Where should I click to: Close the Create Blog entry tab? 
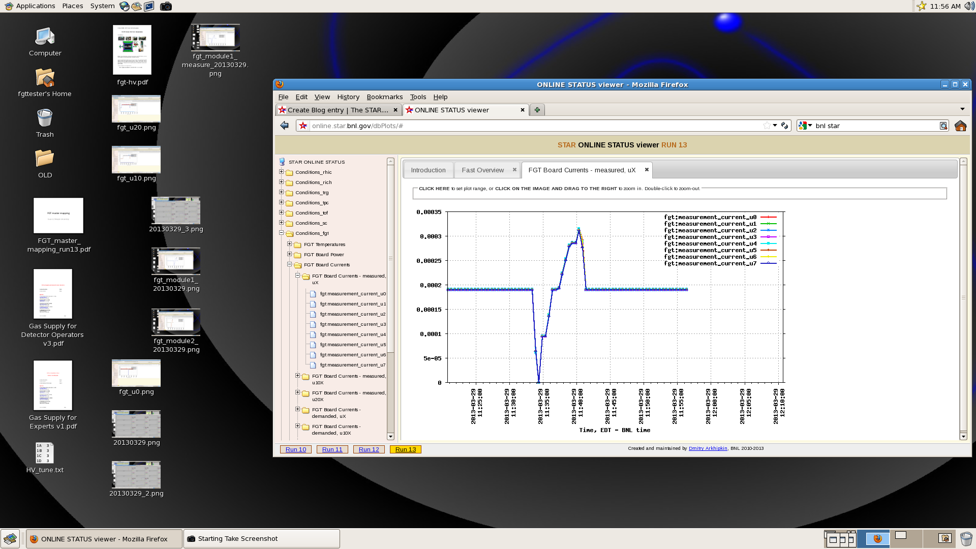click(x=395, y=110)
